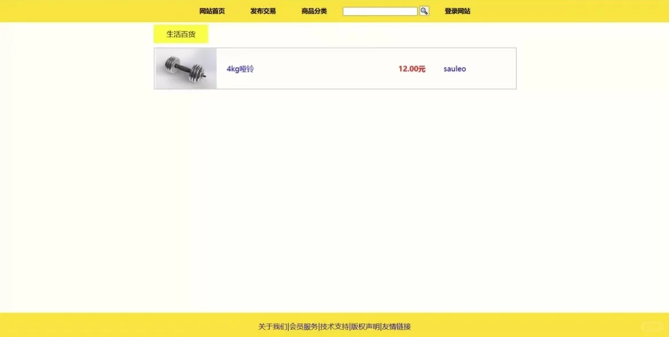Click the magnifying glass search icon
The width and height of the screenshot is (669, 337).
point(423,10)
